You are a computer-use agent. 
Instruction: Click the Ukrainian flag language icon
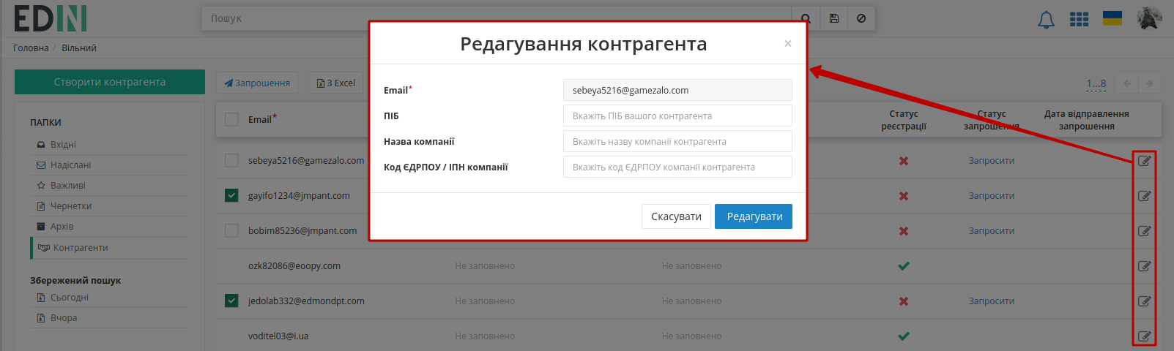click(1112, 18)
